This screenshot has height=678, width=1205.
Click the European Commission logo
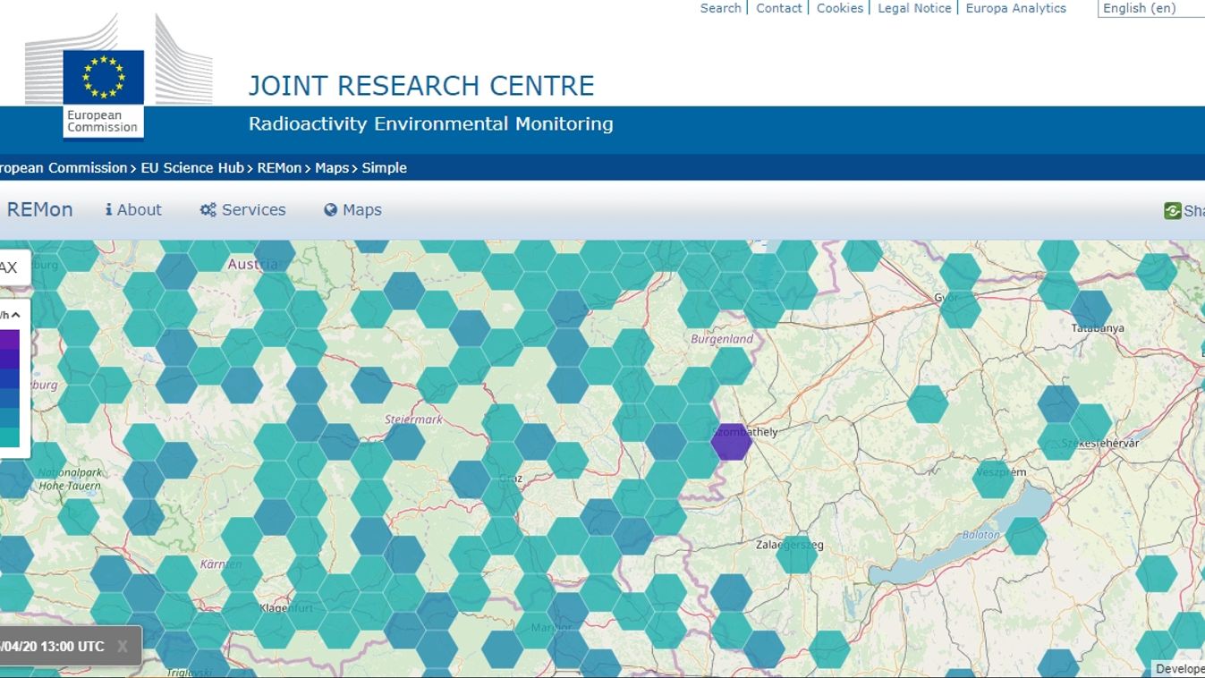(x=118, y=75)
